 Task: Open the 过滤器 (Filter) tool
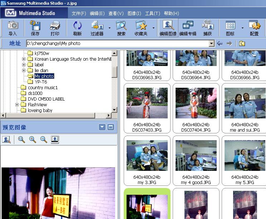click(97, 28)
